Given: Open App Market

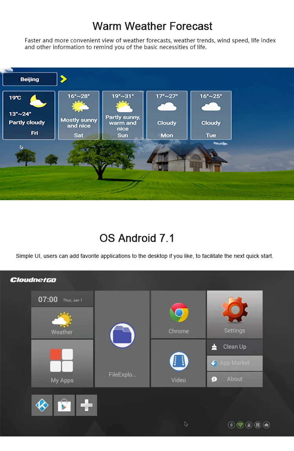Looking at the screenshot, I should [x=235, y=363].
